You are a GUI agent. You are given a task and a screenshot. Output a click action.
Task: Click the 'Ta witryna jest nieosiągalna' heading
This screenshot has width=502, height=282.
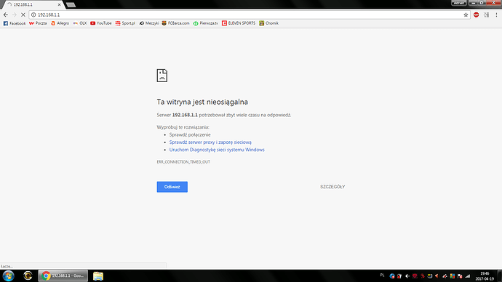pos(202,102)
